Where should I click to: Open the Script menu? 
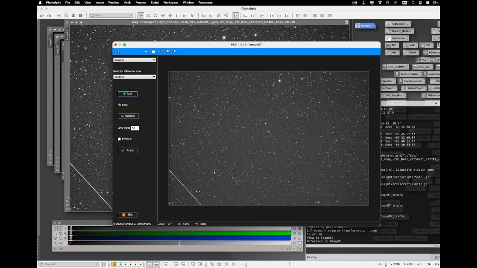point(155,3)
